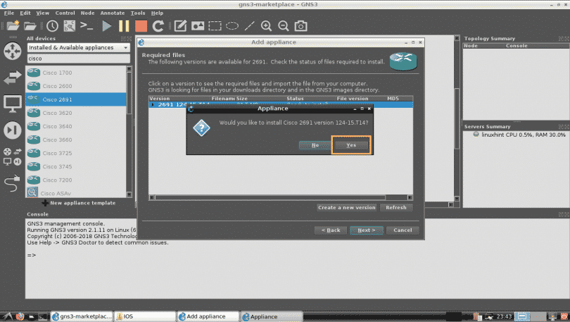The image size is (570, 322).
Task: Click the reload all nodes icon
Action: pos(158,26)
